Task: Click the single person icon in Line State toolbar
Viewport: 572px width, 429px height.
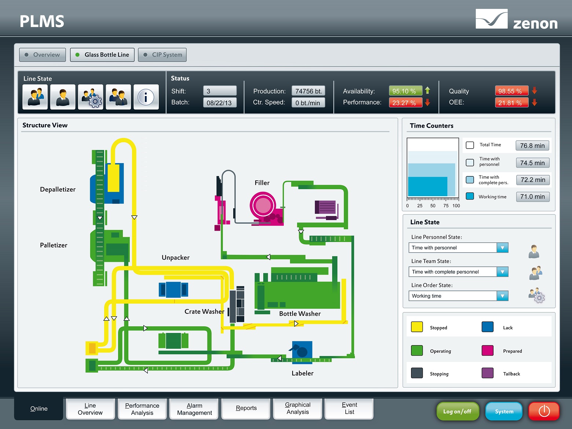Action: click(x=63, y=97)
